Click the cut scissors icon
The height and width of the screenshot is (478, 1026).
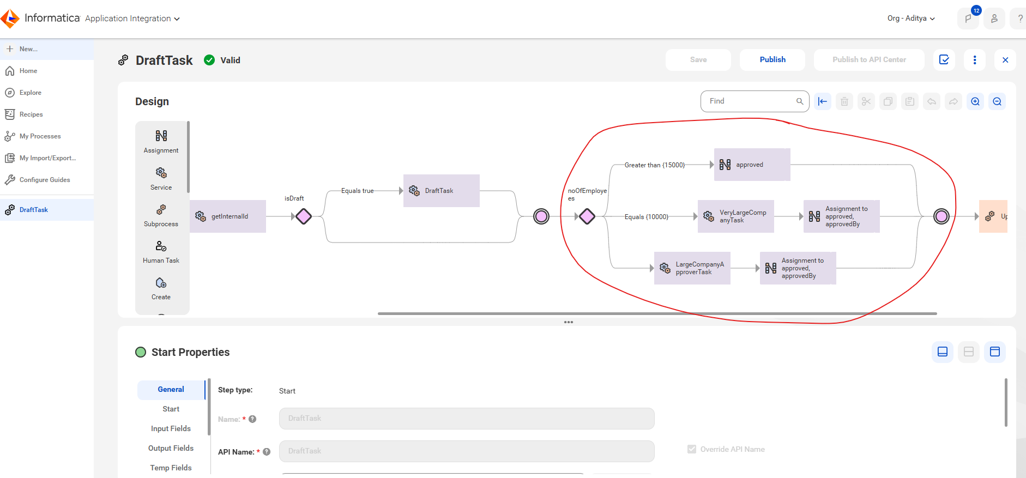coord(866,101)
